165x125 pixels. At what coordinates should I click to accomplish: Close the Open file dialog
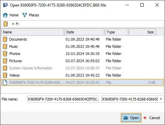(157, 5)
